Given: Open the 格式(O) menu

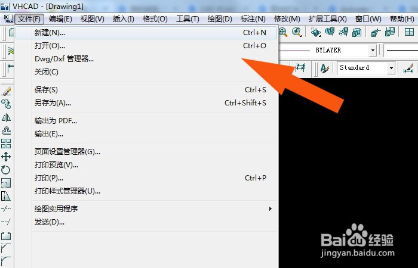Looking at the screenshot, I should [155, 19].
